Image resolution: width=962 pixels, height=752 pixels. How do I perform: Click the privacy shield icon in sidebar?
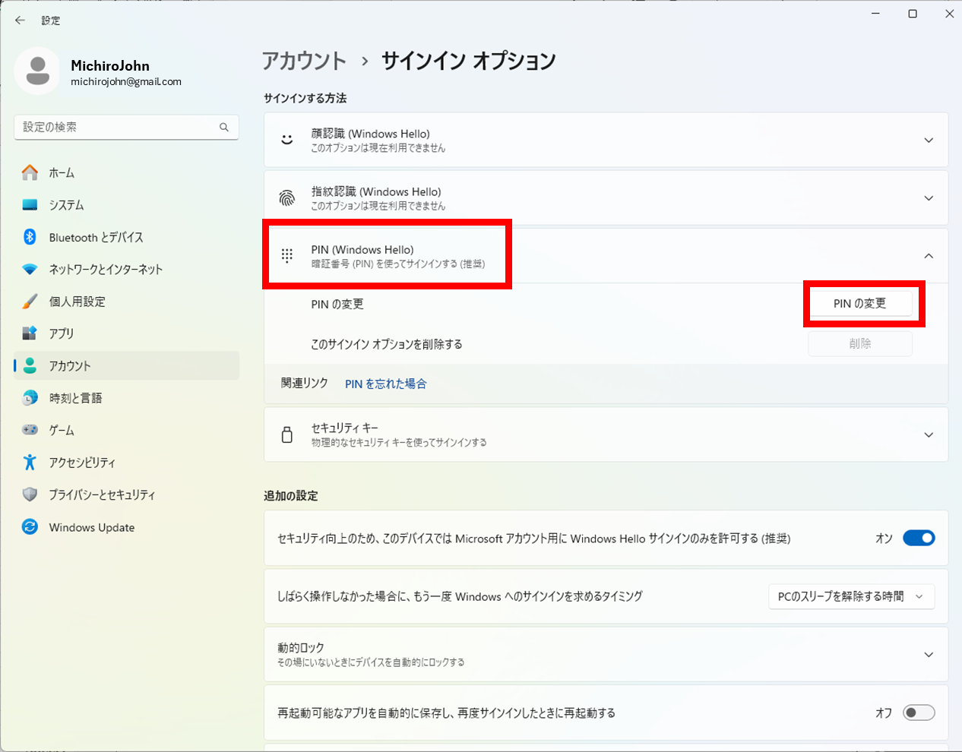(x=30, y=494)
